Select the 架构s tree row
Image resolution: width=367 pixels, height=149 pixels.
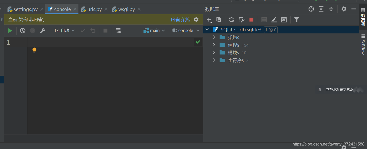pos(281,37)
